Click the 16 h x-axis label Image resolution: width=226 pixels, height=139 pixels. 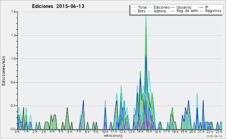(x=157, y=131)
